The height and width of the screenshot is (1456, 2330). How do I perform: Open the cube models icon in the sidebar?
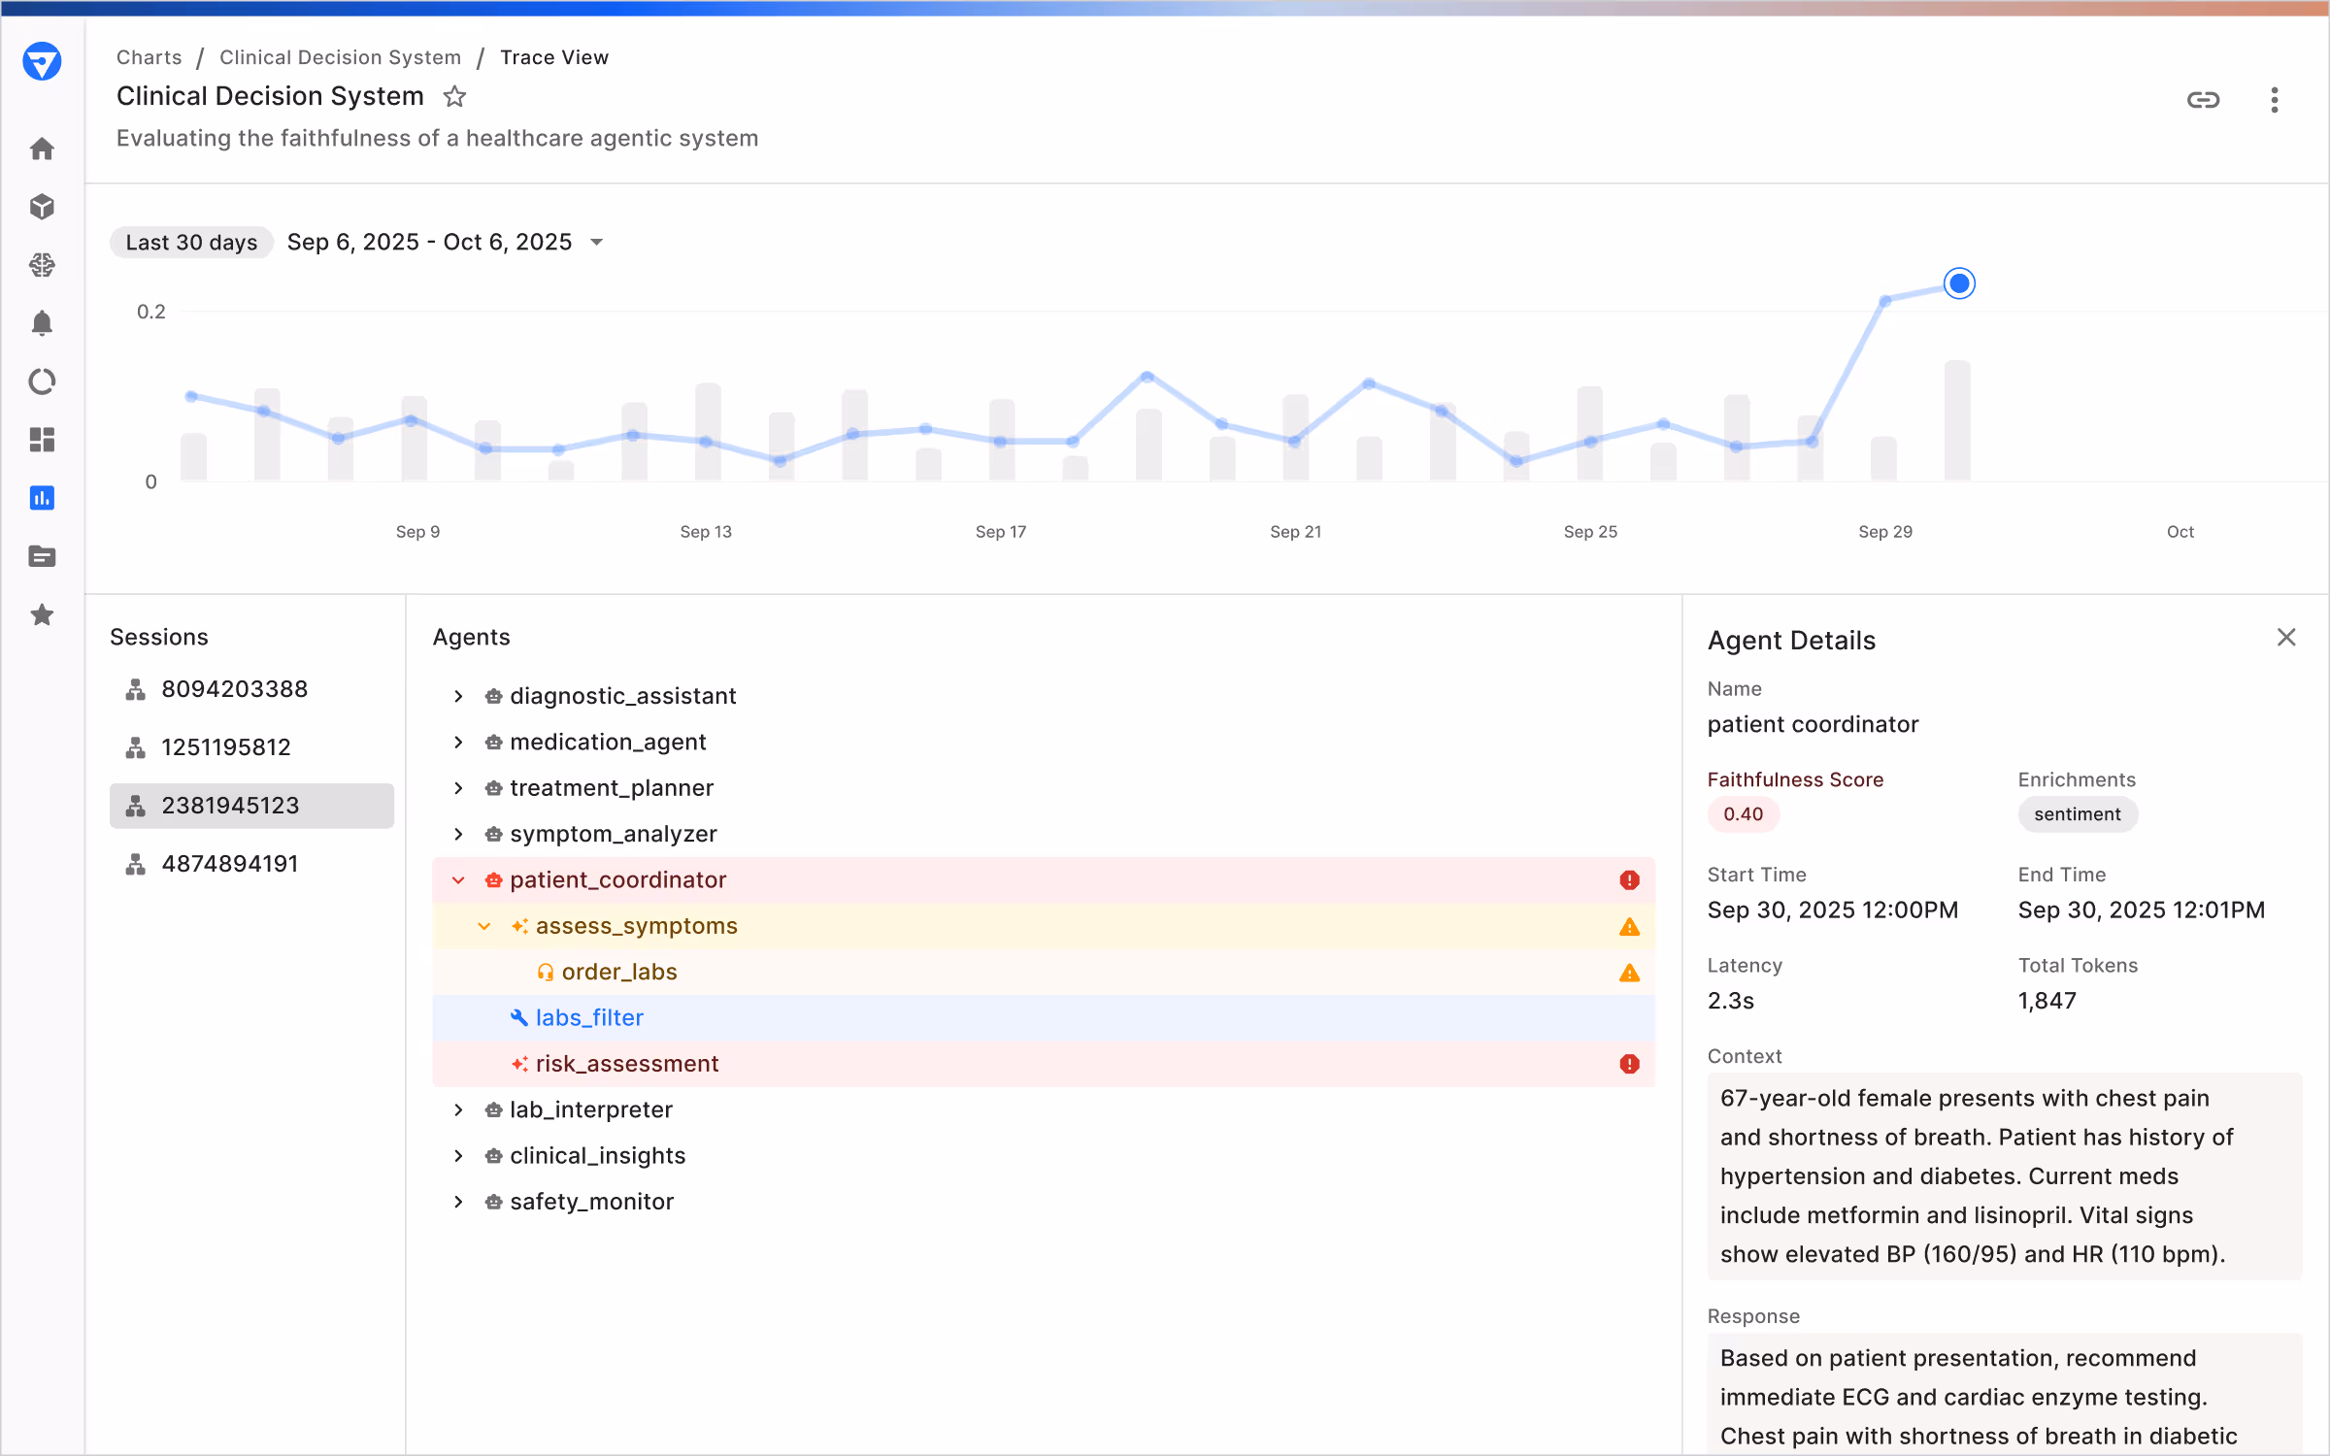click(x=42, y=207)
